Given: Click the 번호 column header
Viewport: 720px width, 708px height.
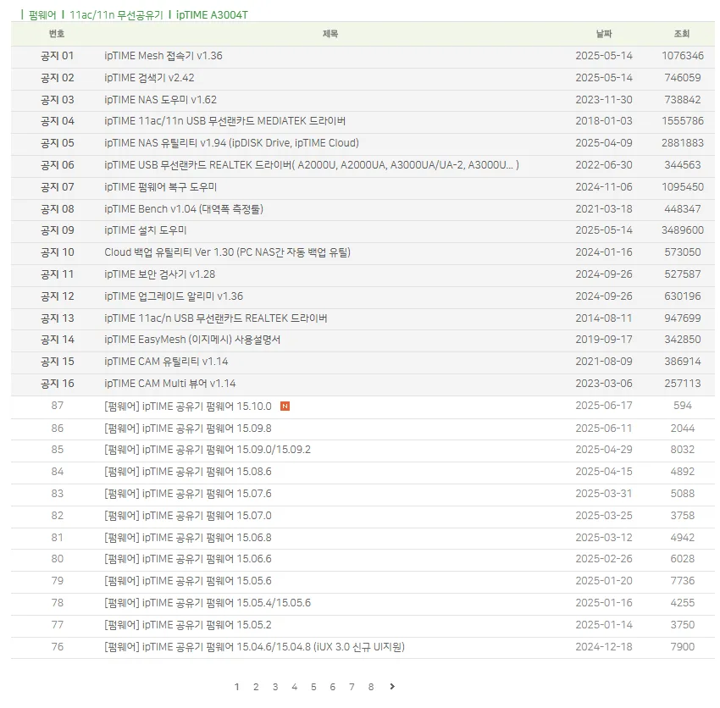Looking at the screenshot, I should click(57, 34).
